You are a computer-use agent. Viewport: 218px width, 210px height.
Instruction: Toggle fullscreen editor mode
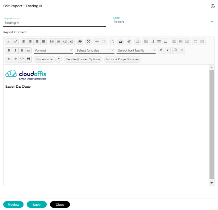pyautogui.click(x=89, y=42)
